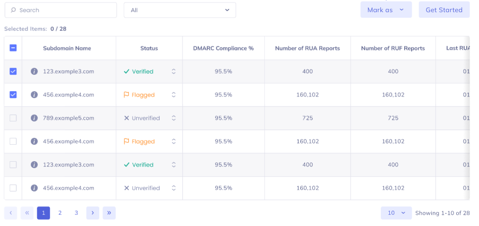Open status selector for the checked 456.example4.com row
Viewport: 479px width, 226px height.
(173, 94)
